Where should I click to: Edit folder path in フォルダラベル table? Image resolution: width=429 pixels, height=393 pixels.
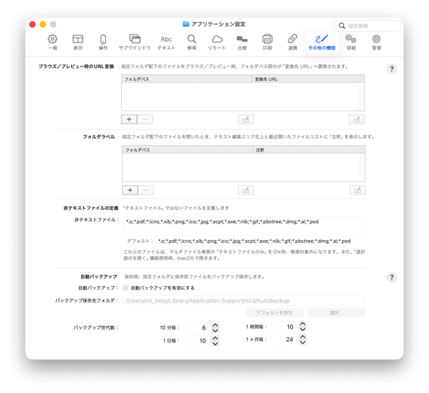coord(246,190)
